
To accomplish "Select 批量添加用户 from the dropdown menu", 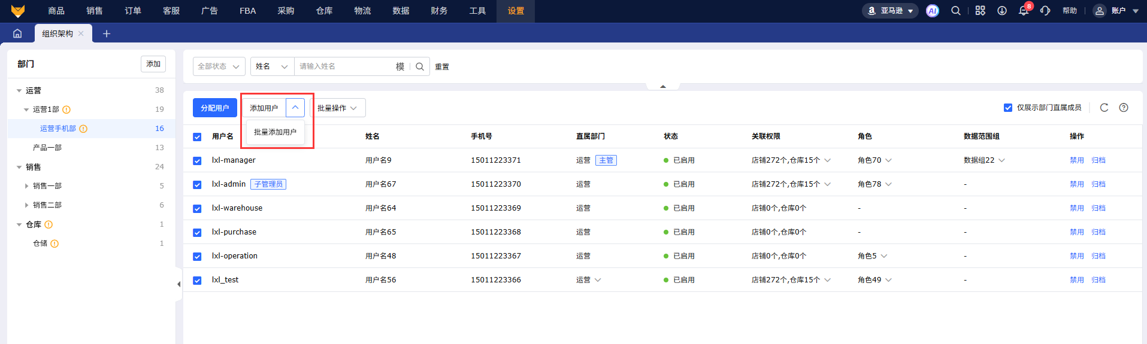I will pyautogui.click(x=275, y=132).
